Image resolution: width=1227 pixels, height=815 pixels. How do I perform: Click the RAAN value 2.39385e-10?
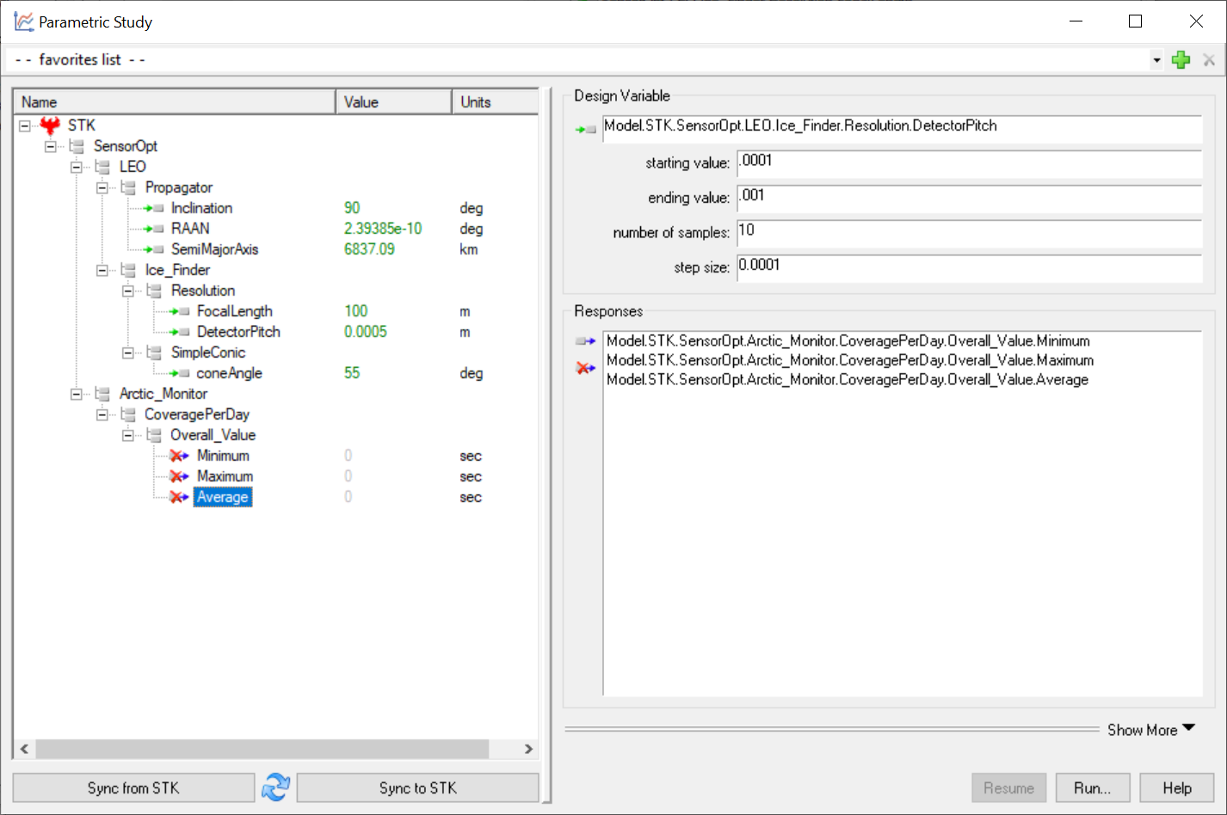383,229
